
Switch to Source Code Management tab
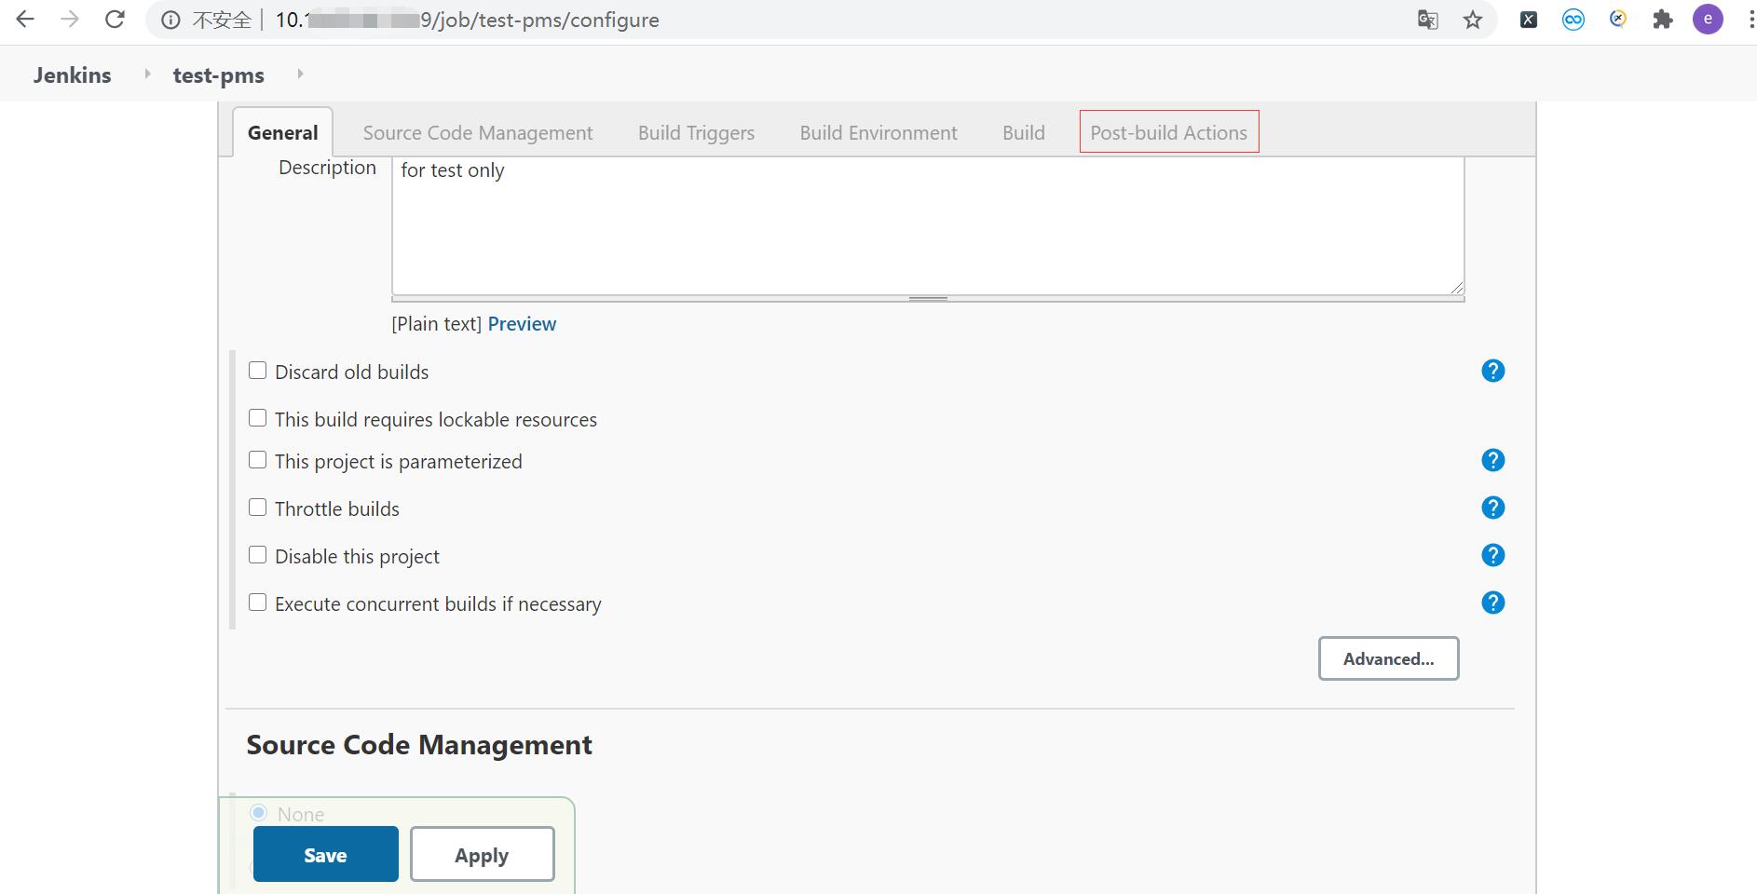pos(478,132)
